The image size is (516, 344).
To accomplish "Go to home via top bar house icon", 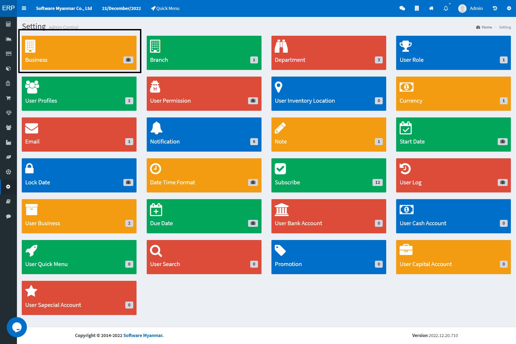I will coord(431,8).
